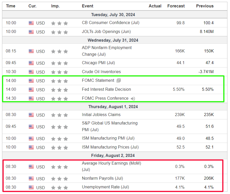Click the 206K Nonfarm Payrolls previous value

pyautogui.click(x=209, y=178)
